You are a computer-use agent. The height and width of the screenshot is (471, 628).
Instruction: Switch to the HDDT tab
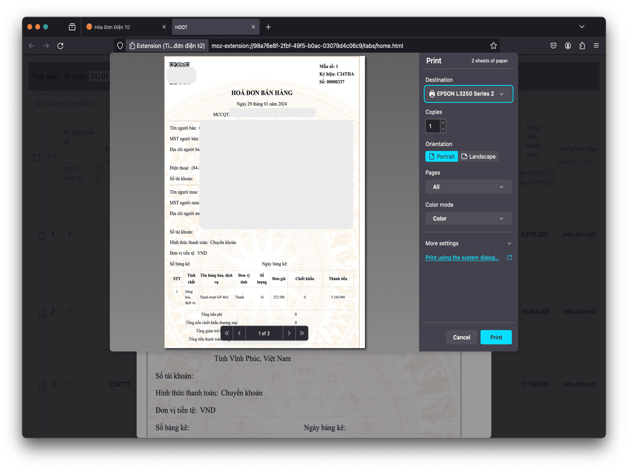click(216, 27)
